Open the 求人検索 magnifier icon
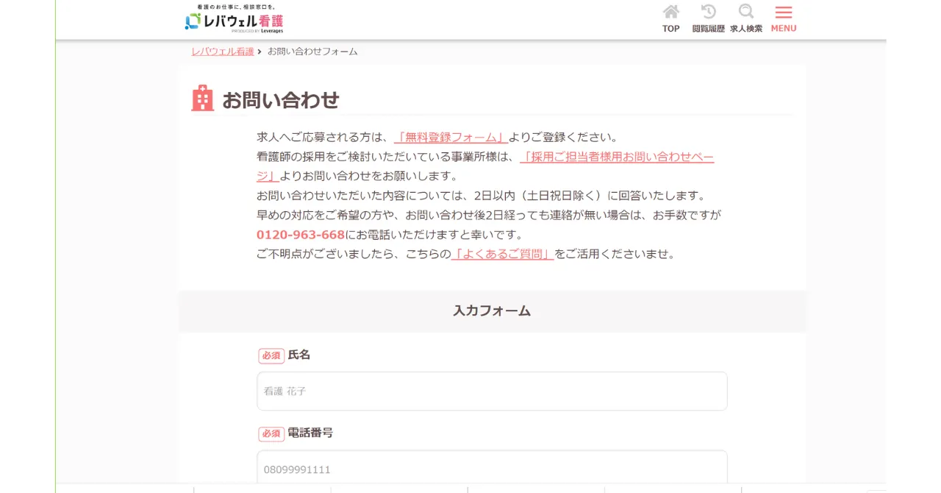941x493 pixels. 746,18
